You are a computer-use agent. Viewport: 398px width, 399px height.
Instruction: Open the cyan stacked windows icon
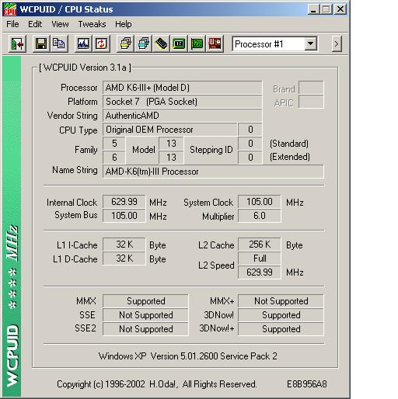(x=143, y=43)
